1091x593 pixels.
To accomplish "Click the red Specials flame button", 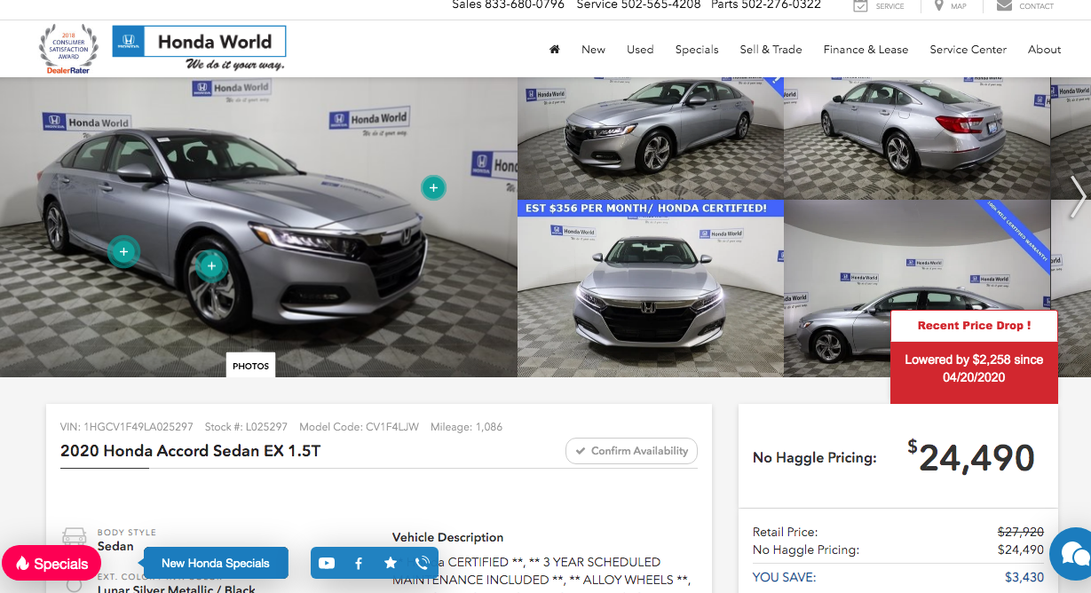I will 51,564.
